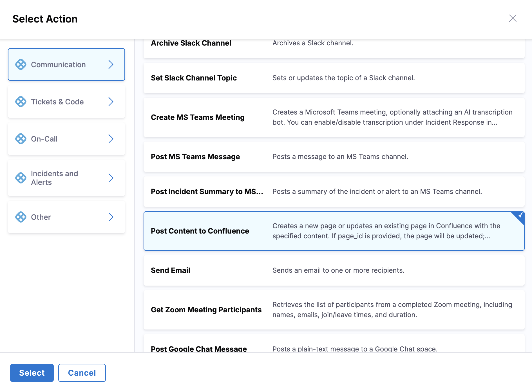532x390 pixels.
Task: Click 'Creates a Microsoft Teams meeting' description
Action: tap(392, 117)
